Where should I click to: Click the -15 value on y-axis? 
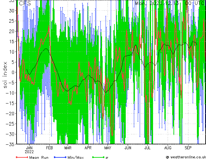point(10,103)
